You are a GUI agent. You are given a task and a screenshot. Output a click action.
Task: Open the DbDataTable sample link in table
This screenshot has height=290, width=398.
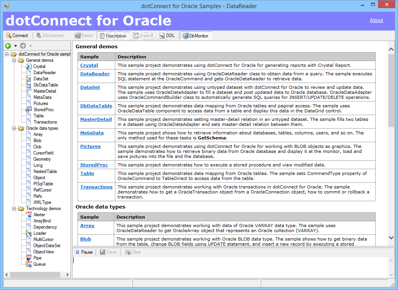[x=96, y=106]
